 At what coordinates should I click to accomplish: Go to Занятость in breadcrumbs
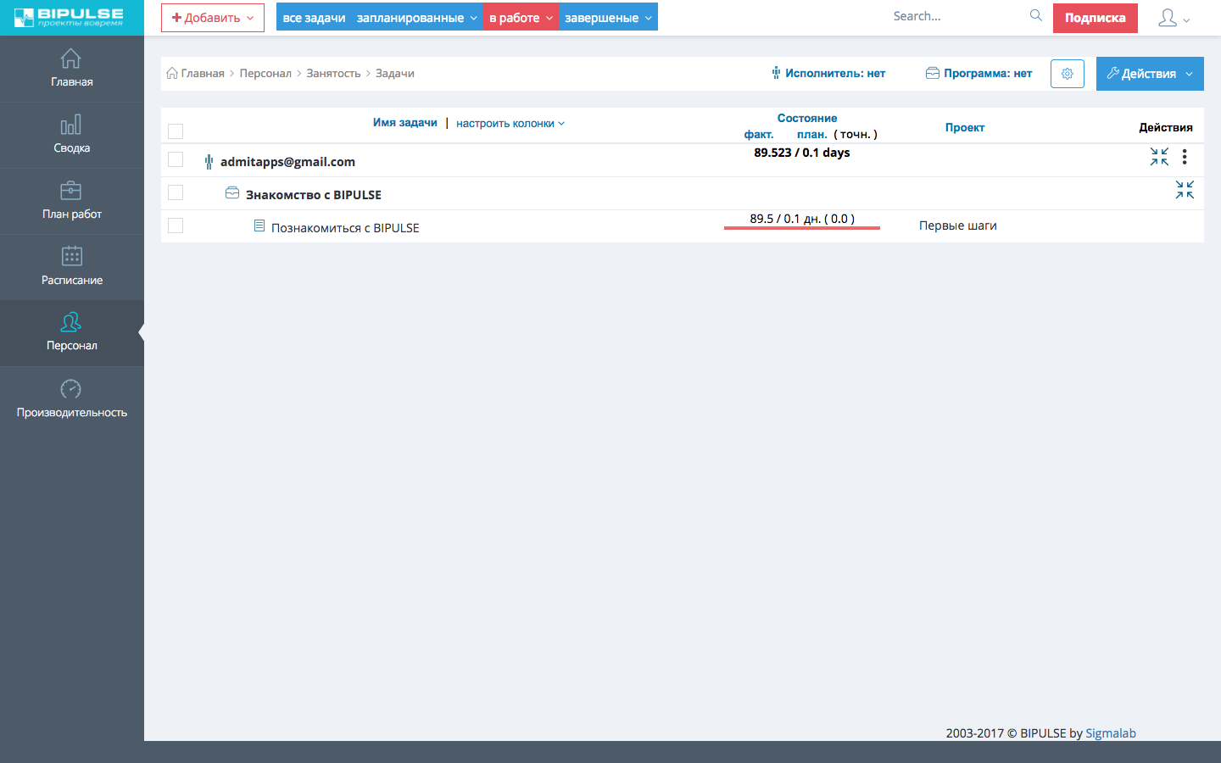tap(333, 74)
